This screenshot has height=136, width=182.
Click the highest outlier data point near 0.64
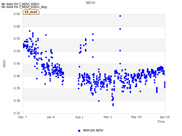pos(120,16)
